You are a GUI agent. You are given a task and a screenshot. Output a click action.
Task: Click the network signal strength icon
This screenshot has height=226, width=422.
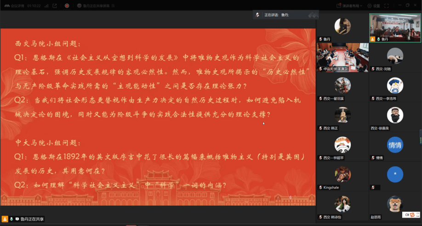coord(46,6)
